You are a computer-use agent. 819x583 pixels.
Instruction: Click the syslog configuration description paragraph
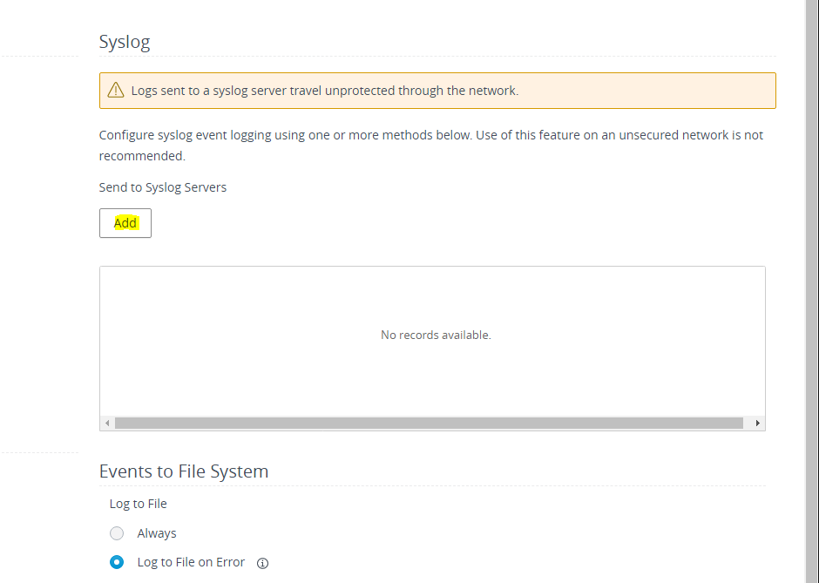point(431,146)
